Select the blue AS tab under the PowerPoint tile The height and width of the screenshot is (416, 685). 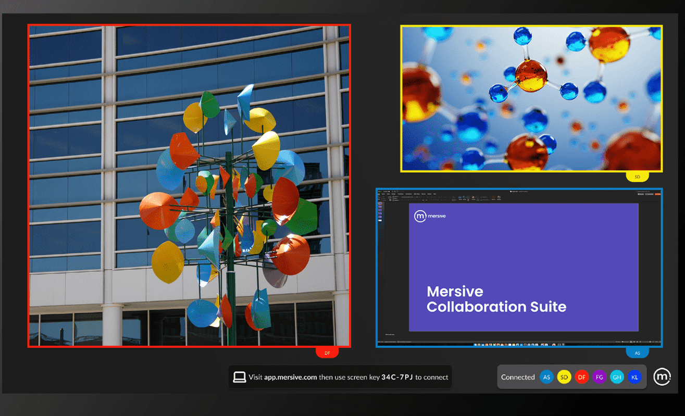[637, 353]
